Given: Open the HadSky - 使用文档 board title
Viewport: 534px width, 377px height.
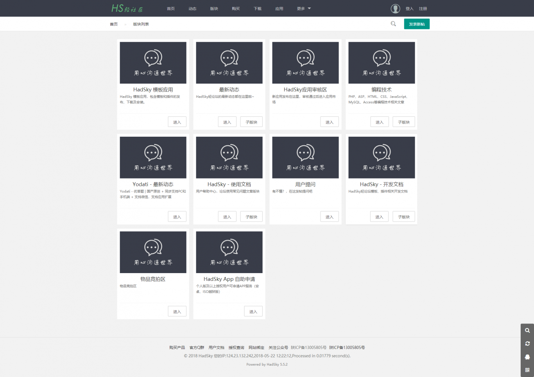Looking at the screenshot, I should click(x=229, y=184).
